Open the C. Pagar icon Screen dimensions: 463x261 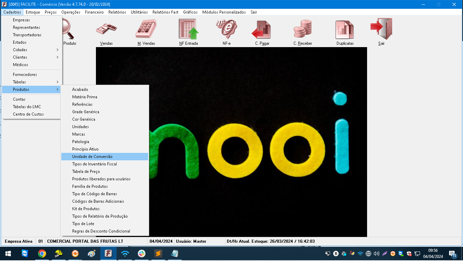pyautogui.click(x=262, y=30)
